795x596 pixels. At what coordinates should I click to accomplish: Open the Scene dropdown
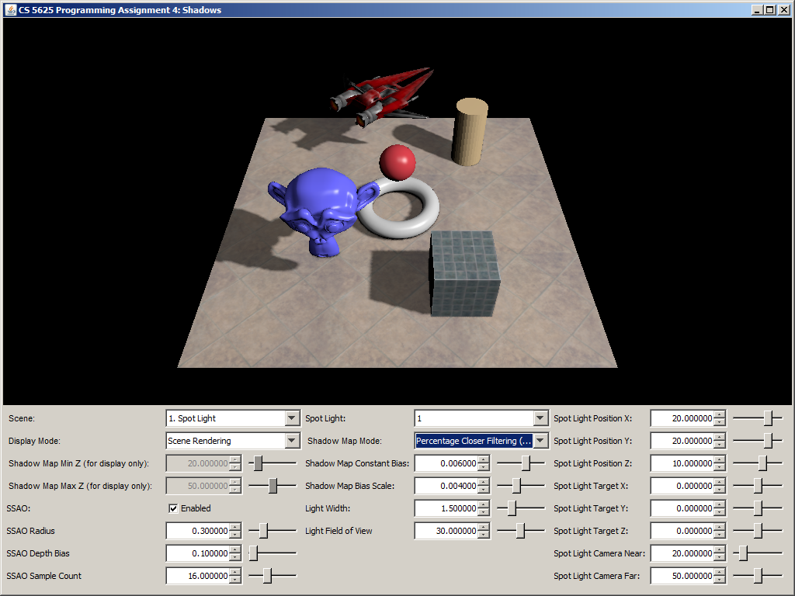(292, 418)
